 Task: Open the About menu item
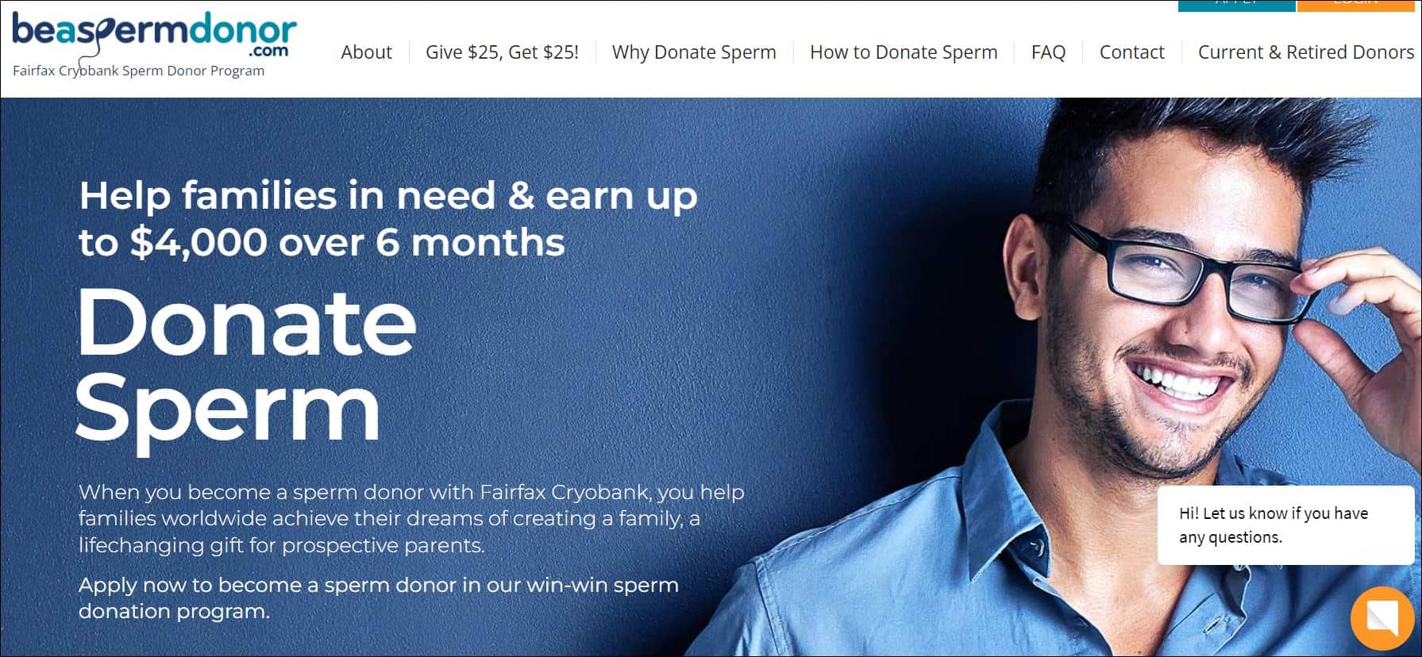coord(366,52)
